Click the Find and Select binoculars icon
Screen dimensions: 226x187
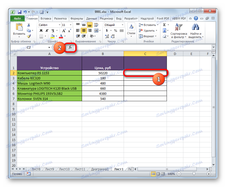[x=195, y=27]
